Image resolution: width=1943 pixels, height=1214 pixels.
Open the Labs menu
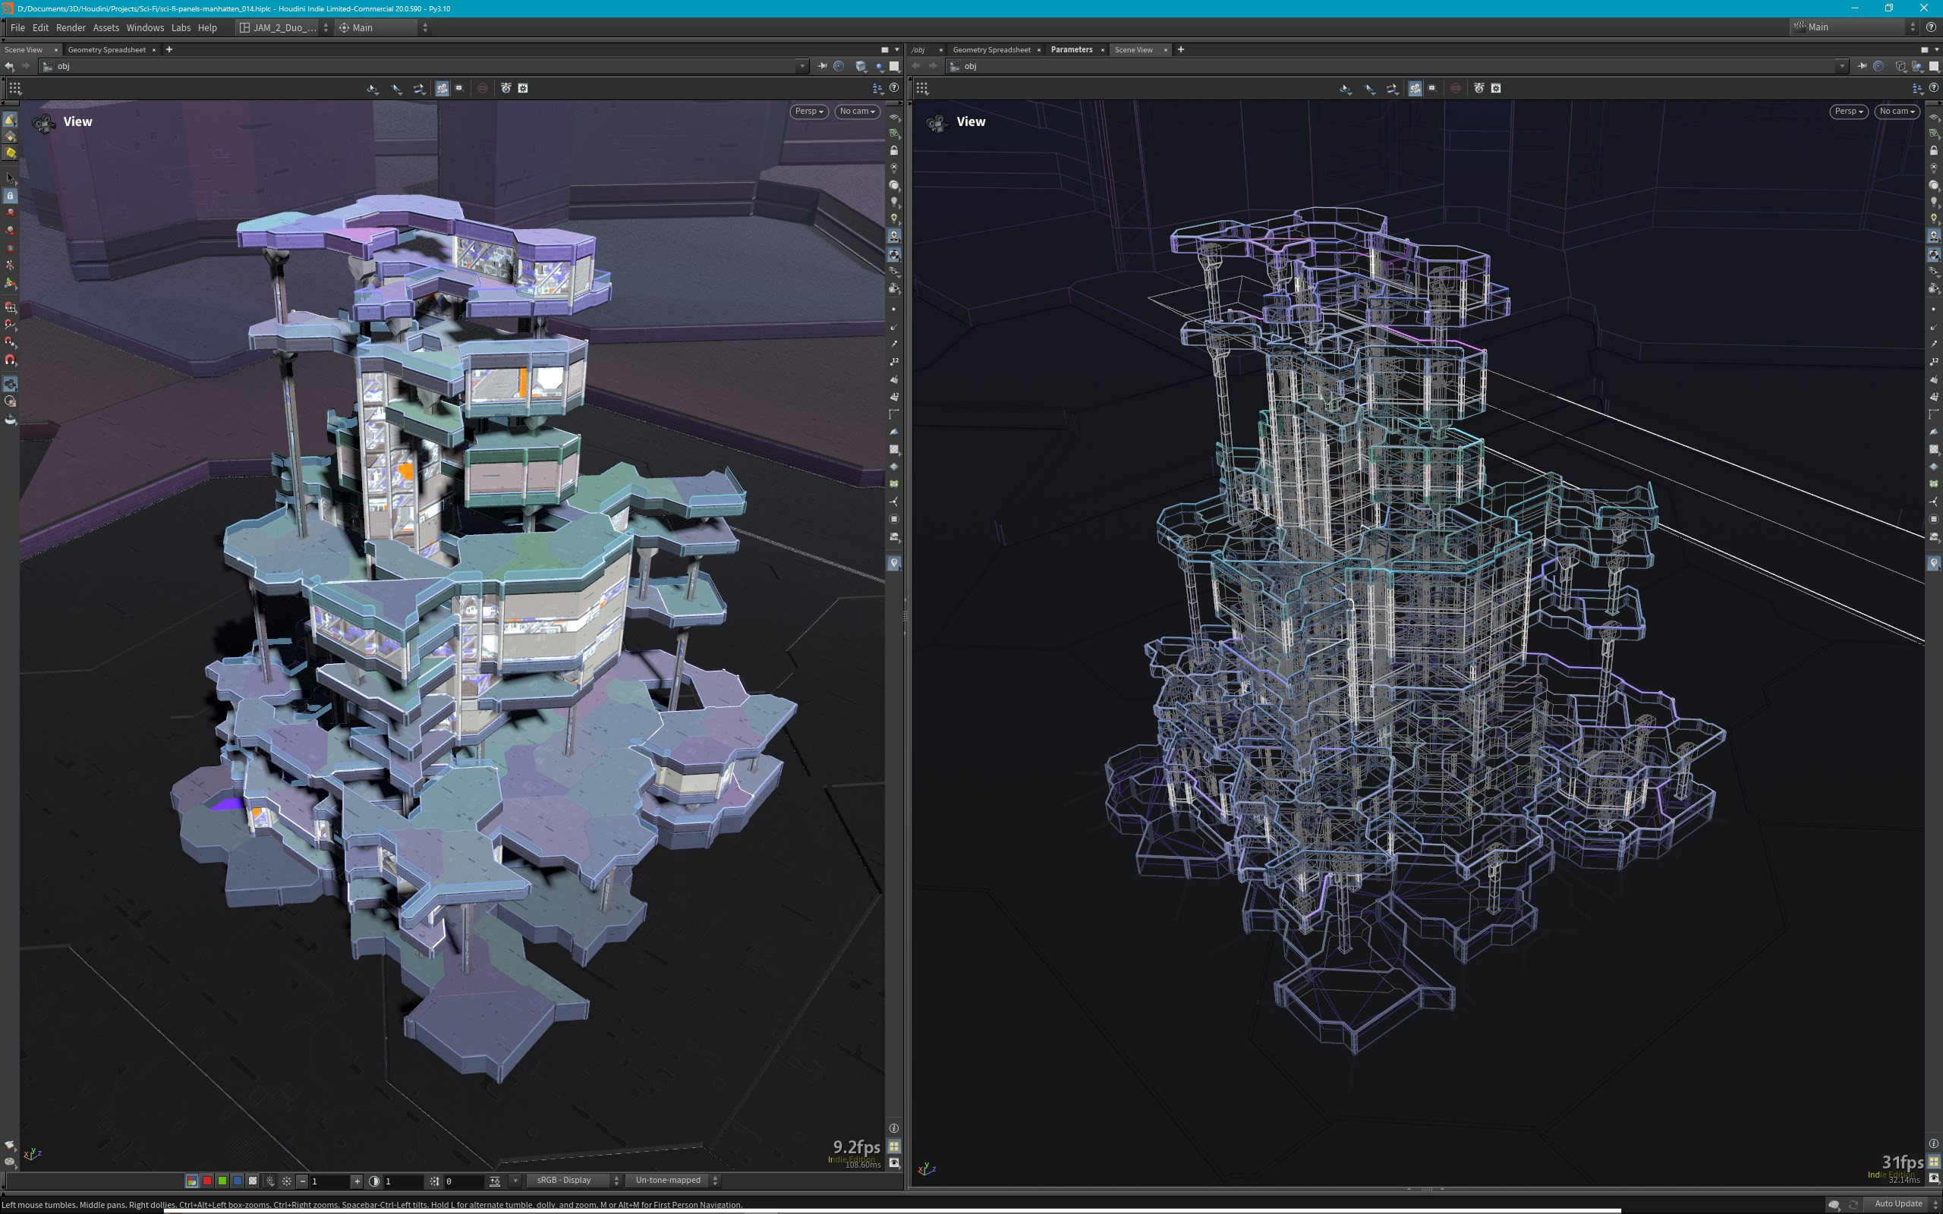181,27
